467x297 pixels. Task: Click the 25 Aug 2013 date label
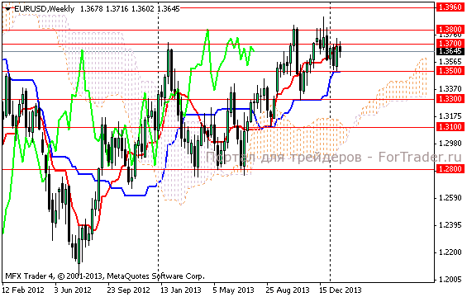click(288, 290)
